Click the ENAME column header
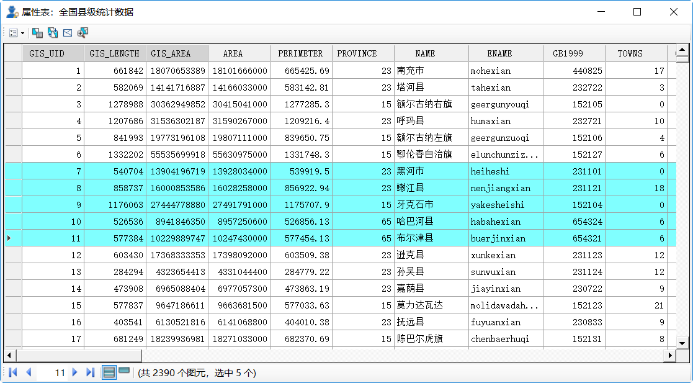This screenshot has width=693, height=383. (x=506, y=53)
